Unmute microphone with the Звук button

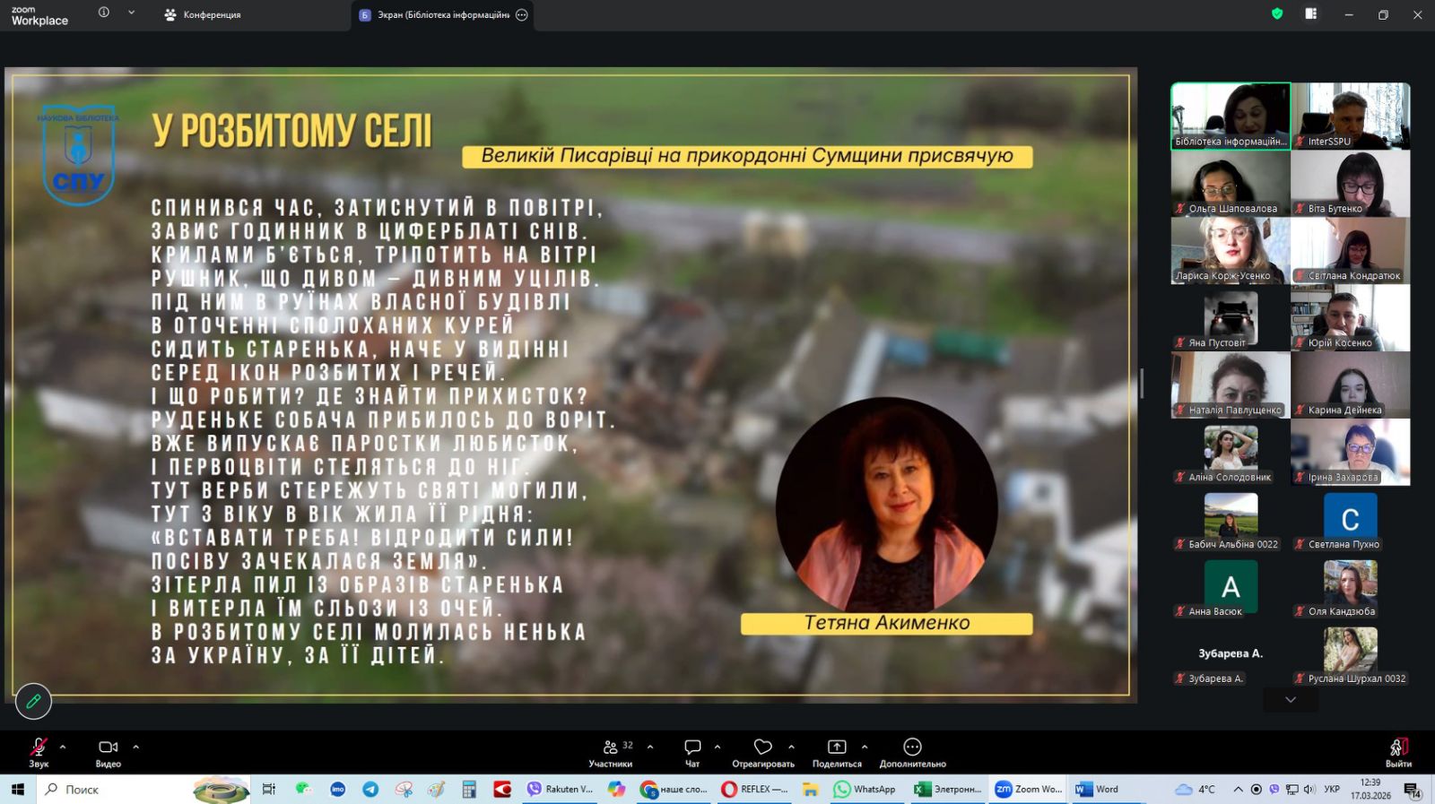tap(39, 751)
